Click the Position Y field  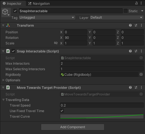(x=104, y=32)
